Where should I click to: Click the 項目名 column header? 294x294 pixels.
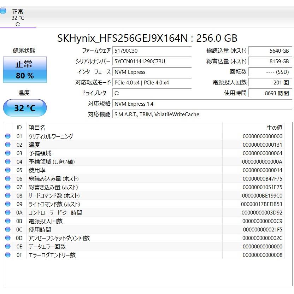pos(124,128)
